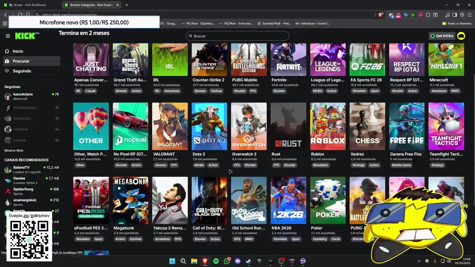The height and width of the screenshot is (267, 475).
Task: Click the Get KICKs button
Action: coord(442,36)
